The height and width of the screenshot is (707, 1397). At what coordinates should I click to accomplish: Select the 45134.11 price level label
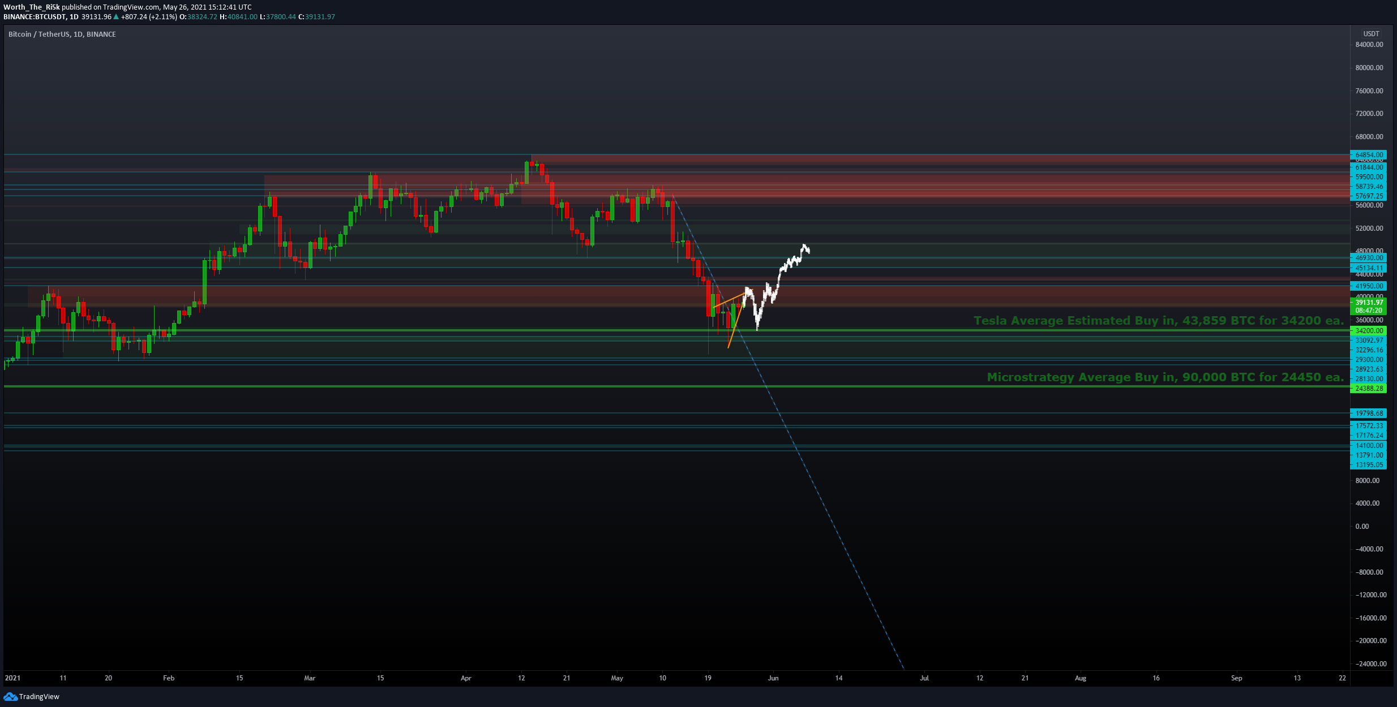pos(1369,268)
